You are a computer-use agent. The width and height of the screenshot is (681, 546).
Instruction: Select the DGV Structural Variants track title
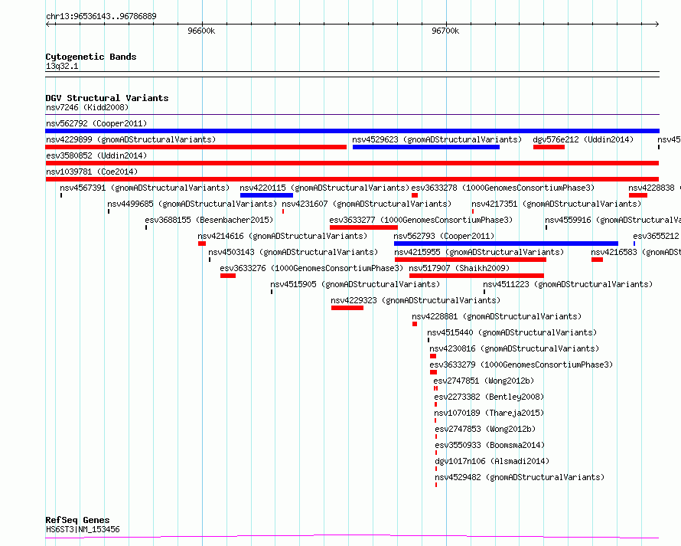point(107,98)
